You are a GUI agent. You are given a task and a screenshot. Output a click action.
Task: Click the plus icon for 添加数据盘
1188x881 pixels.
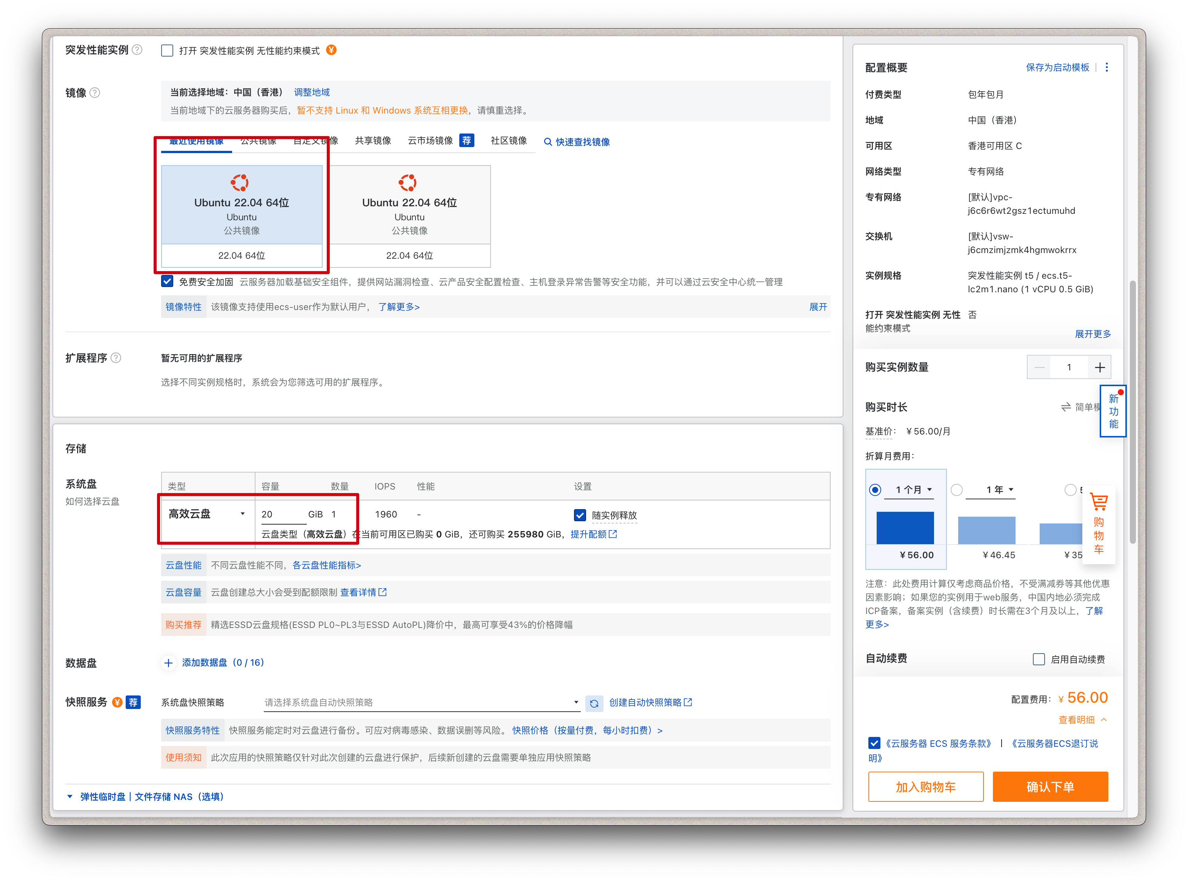click(x=169, y=663)
